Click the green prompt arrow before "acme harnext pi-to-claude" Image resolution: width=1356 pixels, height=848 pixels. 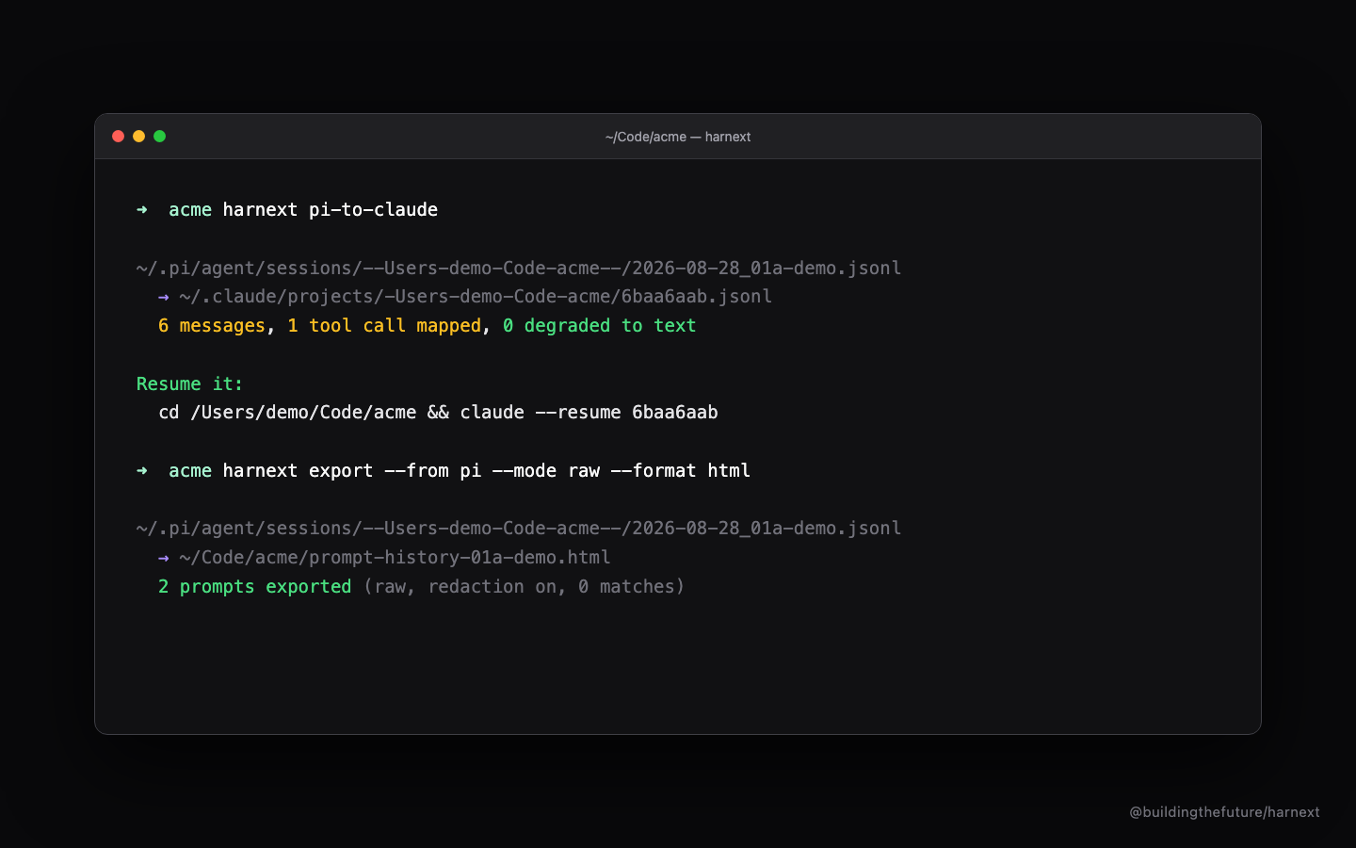[142, 209]
